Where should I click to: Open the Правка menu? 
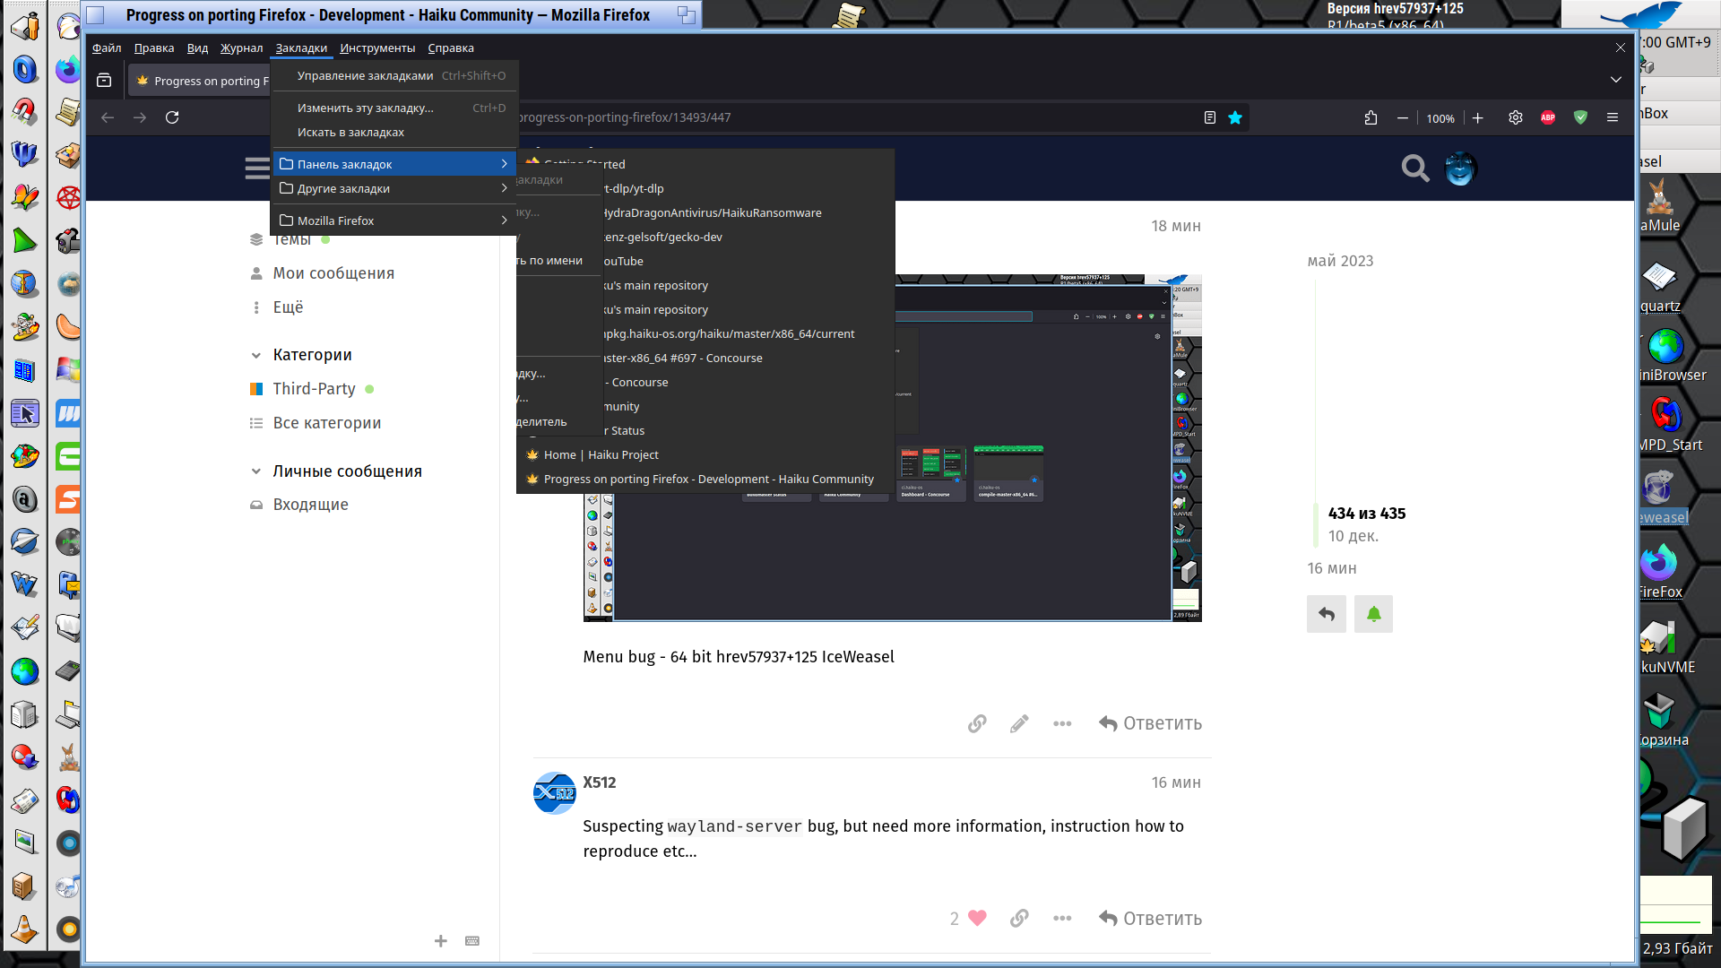coord(154,48)
